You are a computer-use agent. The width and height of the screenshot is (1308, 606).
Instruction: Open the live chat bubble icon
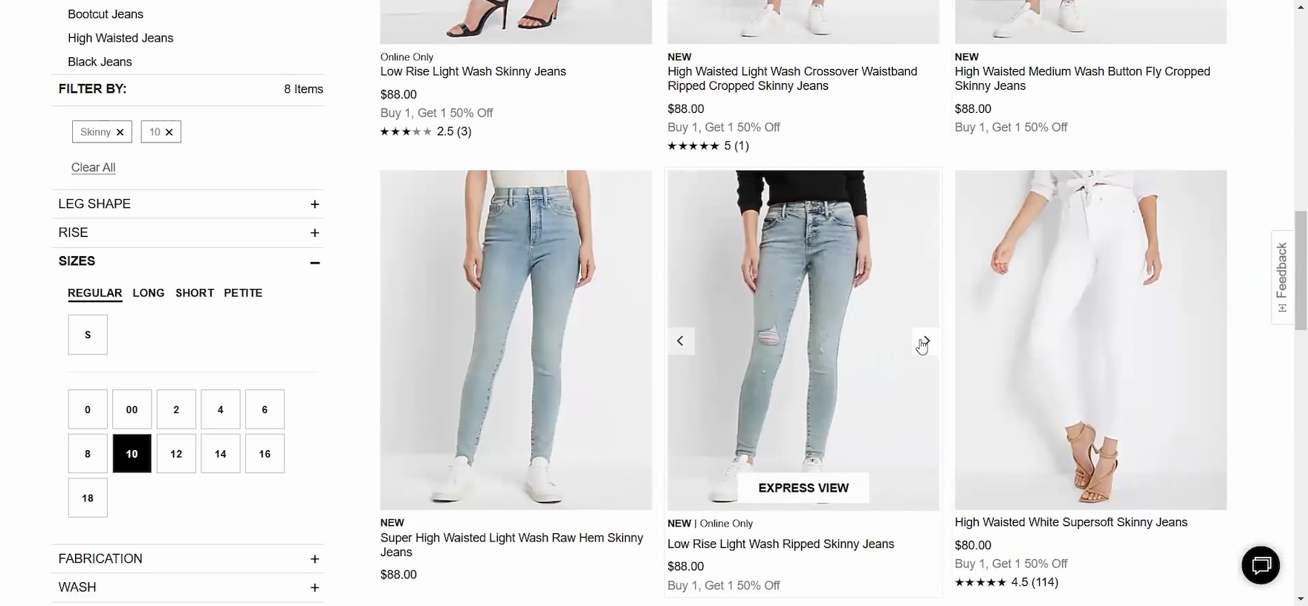click(1260, 565)
